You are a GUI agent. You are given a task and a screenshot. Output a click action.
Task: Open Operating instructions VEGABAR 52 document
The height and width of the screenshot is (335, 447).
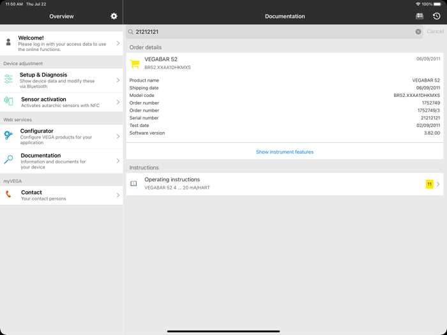pyautogui.click(x=285, y=184)
